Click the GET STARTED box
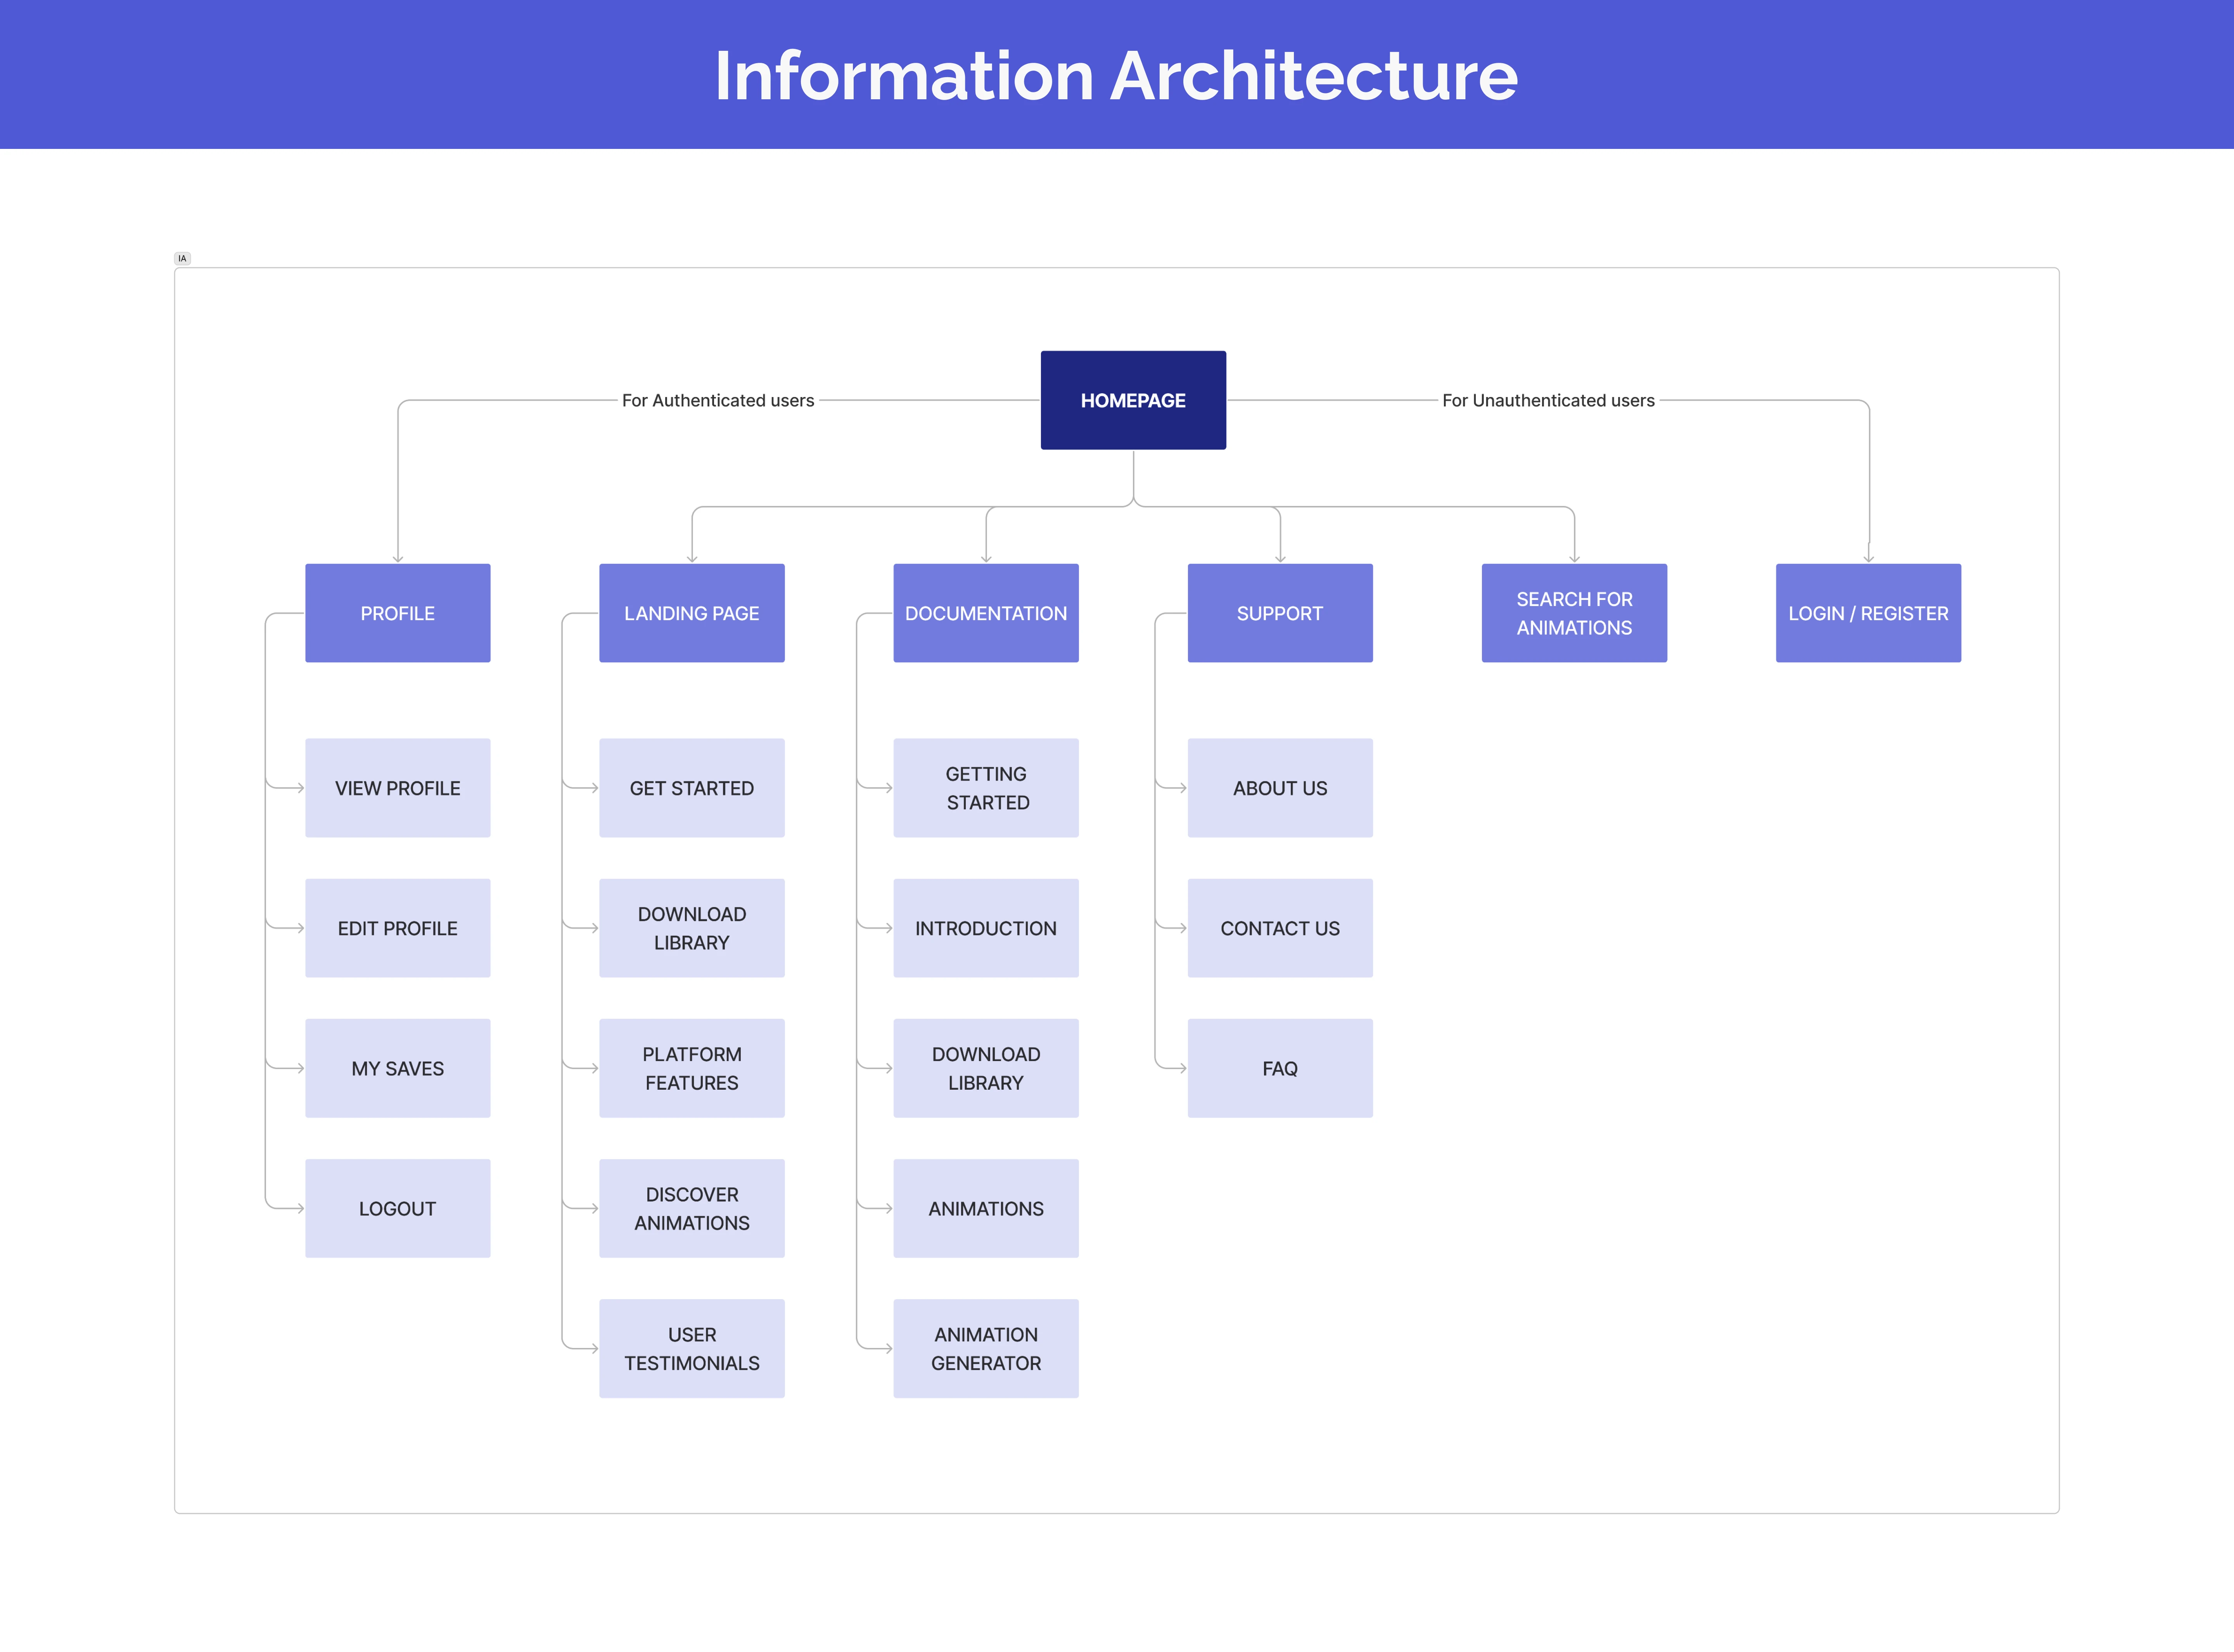This screenshot has height=1652, width=2234. coord(691,788)
